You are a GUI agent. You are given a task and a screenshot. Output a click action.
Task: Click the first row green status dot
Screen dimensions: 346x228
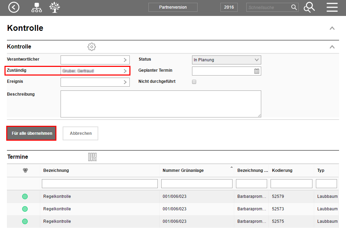(25, 196)
